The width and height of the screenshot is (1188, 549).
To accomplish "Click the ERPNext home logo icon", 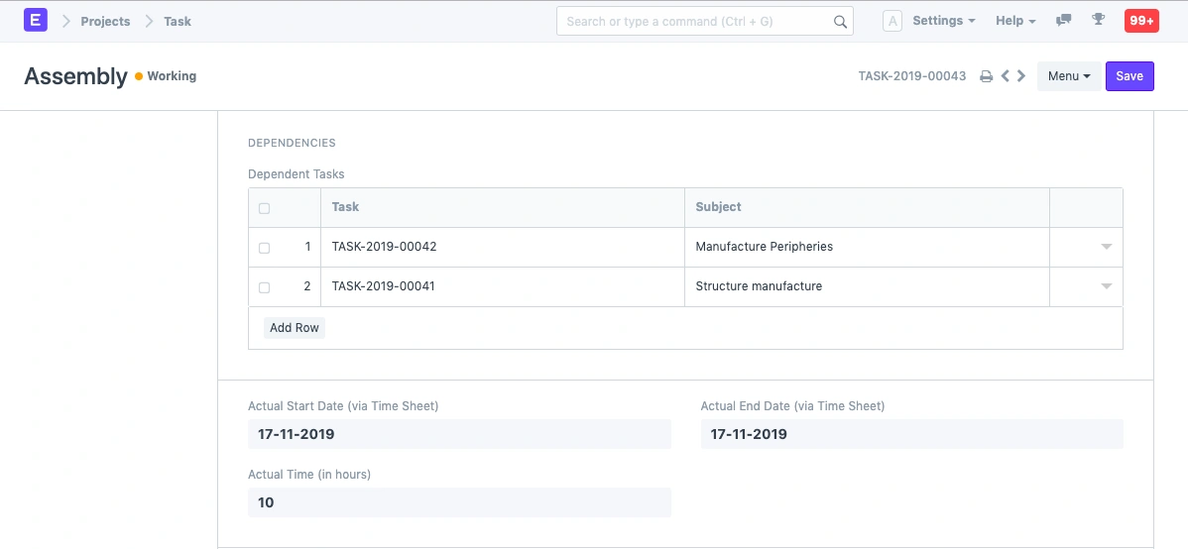I will point(36,20).
